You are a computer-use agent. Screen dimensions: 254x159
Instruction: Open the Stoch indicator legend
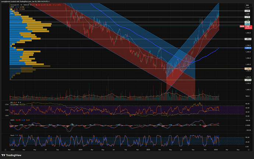(x=11, y=135)
